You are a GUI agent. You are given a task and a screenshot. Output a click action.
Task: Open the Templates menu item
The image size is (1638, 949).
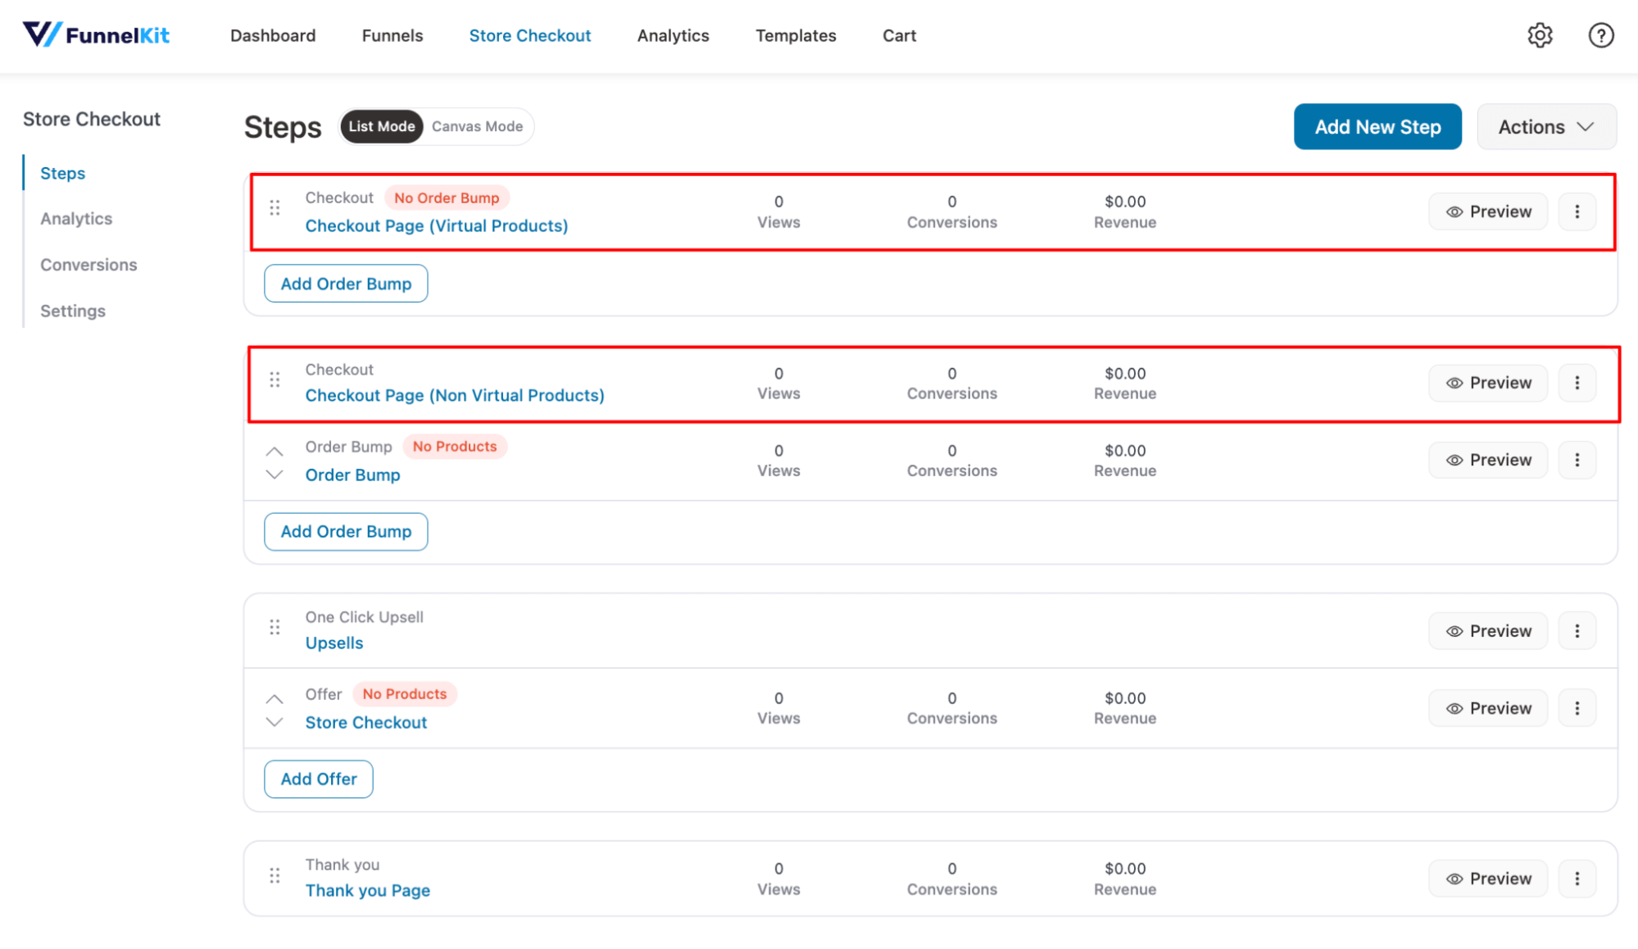tap(796, 35)
